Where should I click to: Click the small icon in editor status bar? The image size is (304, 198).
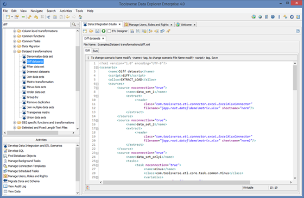tap(88, 188)
